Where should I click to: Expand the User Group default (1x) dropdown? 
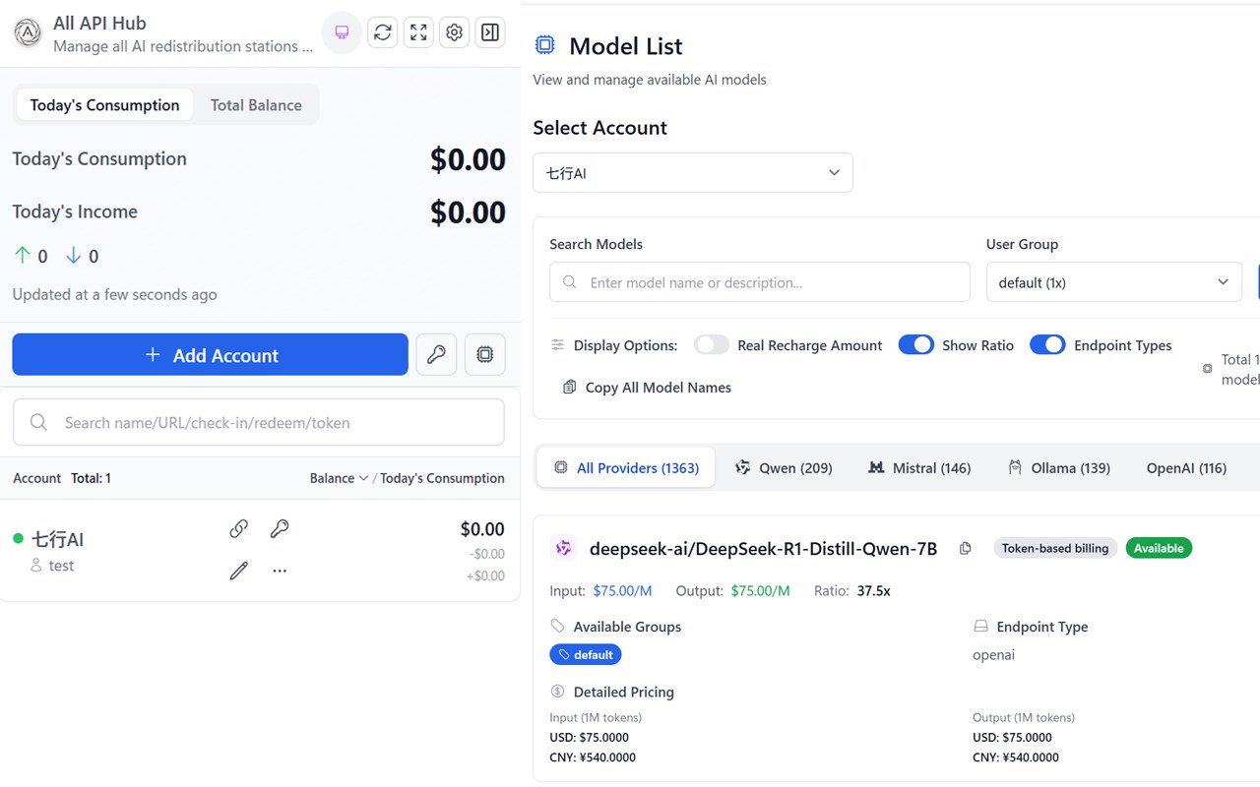[1113, 282]
